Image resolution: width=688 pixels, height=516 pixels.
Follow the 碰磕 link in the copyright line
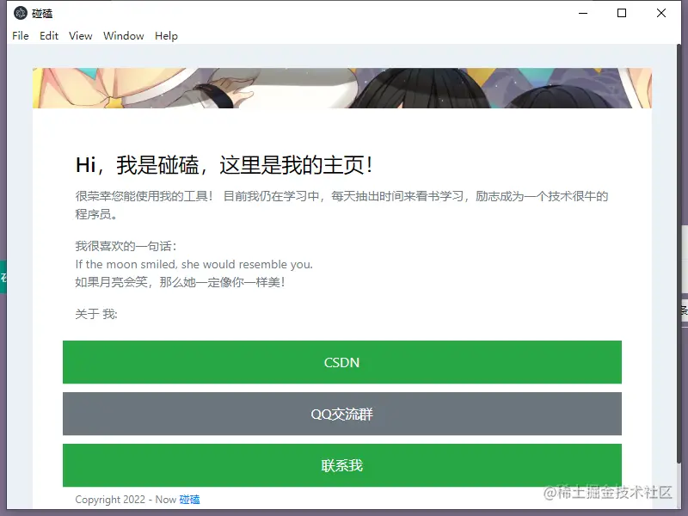pyautogui.click(x=189, y=499)
